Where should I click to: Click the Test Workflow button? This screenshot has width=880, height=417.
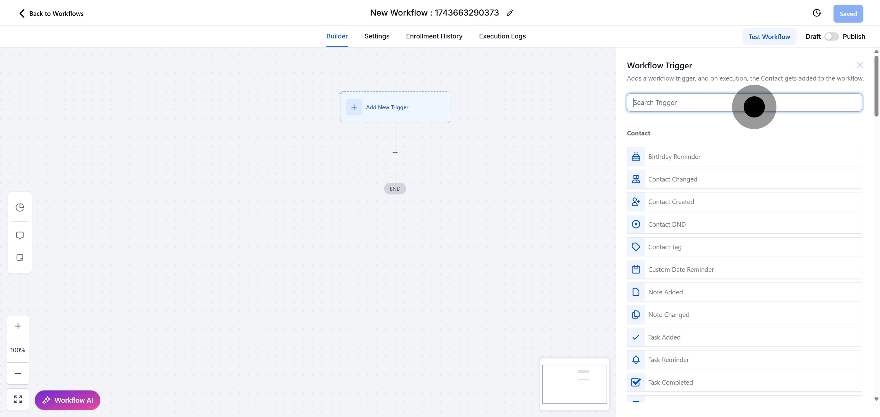coord(769,37)
